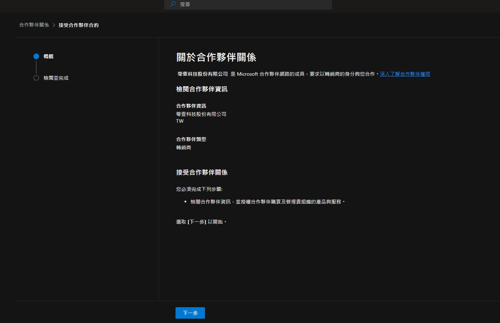The height and width of the screenshot is (323, 500).
Task: Click the 關於合作夥伴關係 page heading
Action: pos(216,57)
